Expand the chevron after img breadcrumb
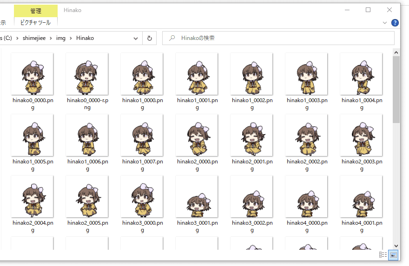Screen dimensions: 409x266 [71, 38]
